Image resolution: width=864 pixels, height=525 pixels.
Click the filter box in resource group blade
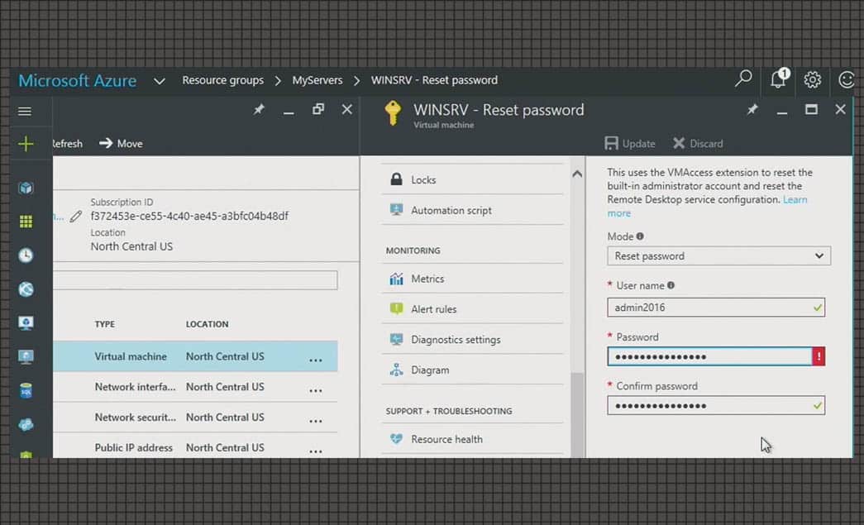[196, 279]
